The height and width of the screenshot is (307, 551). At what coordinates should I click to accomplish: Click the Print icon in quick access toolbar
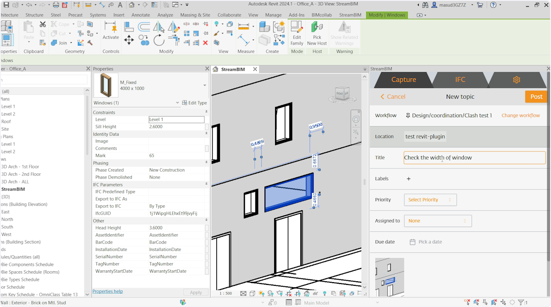(56, 5)
